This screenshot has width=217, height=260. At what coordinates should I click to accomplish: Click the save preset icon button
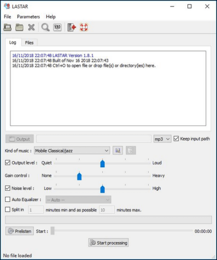(118, 150)
